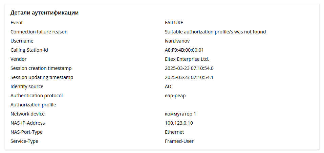
Task: Click the FAILURE event value
Action: click(x=174, y=23)
